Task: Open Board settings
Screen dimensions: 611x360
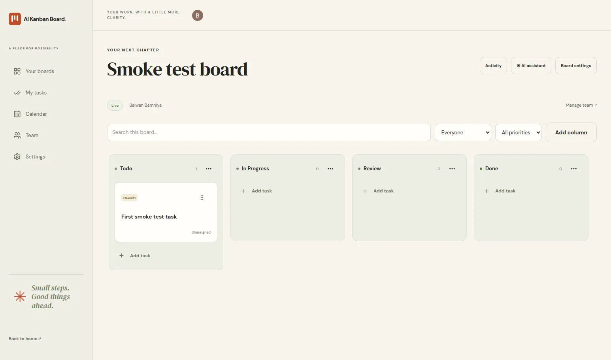Action: [x=576, y=66]
